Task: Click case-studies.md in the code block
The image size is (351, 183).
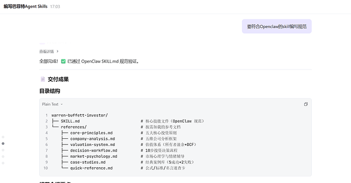Action: 87,162
